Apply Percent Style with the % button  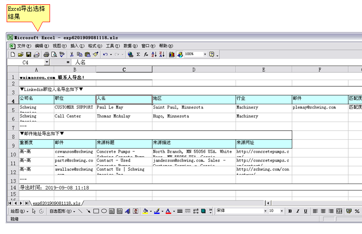click(357, 211)
